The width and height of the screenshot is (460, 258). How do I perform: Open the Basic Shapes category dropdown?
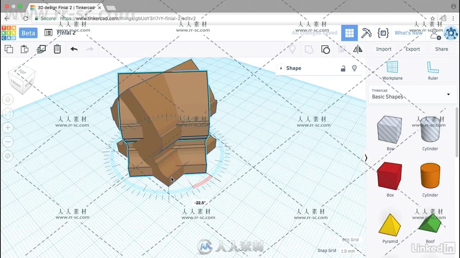413,95
